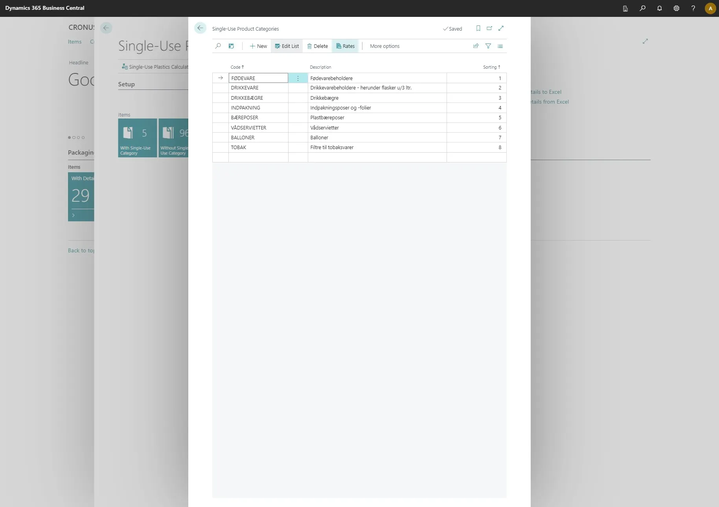Open Single-Use Plastics Calculation action in background
Screen dimensions: 719x507
pos(155,67)
